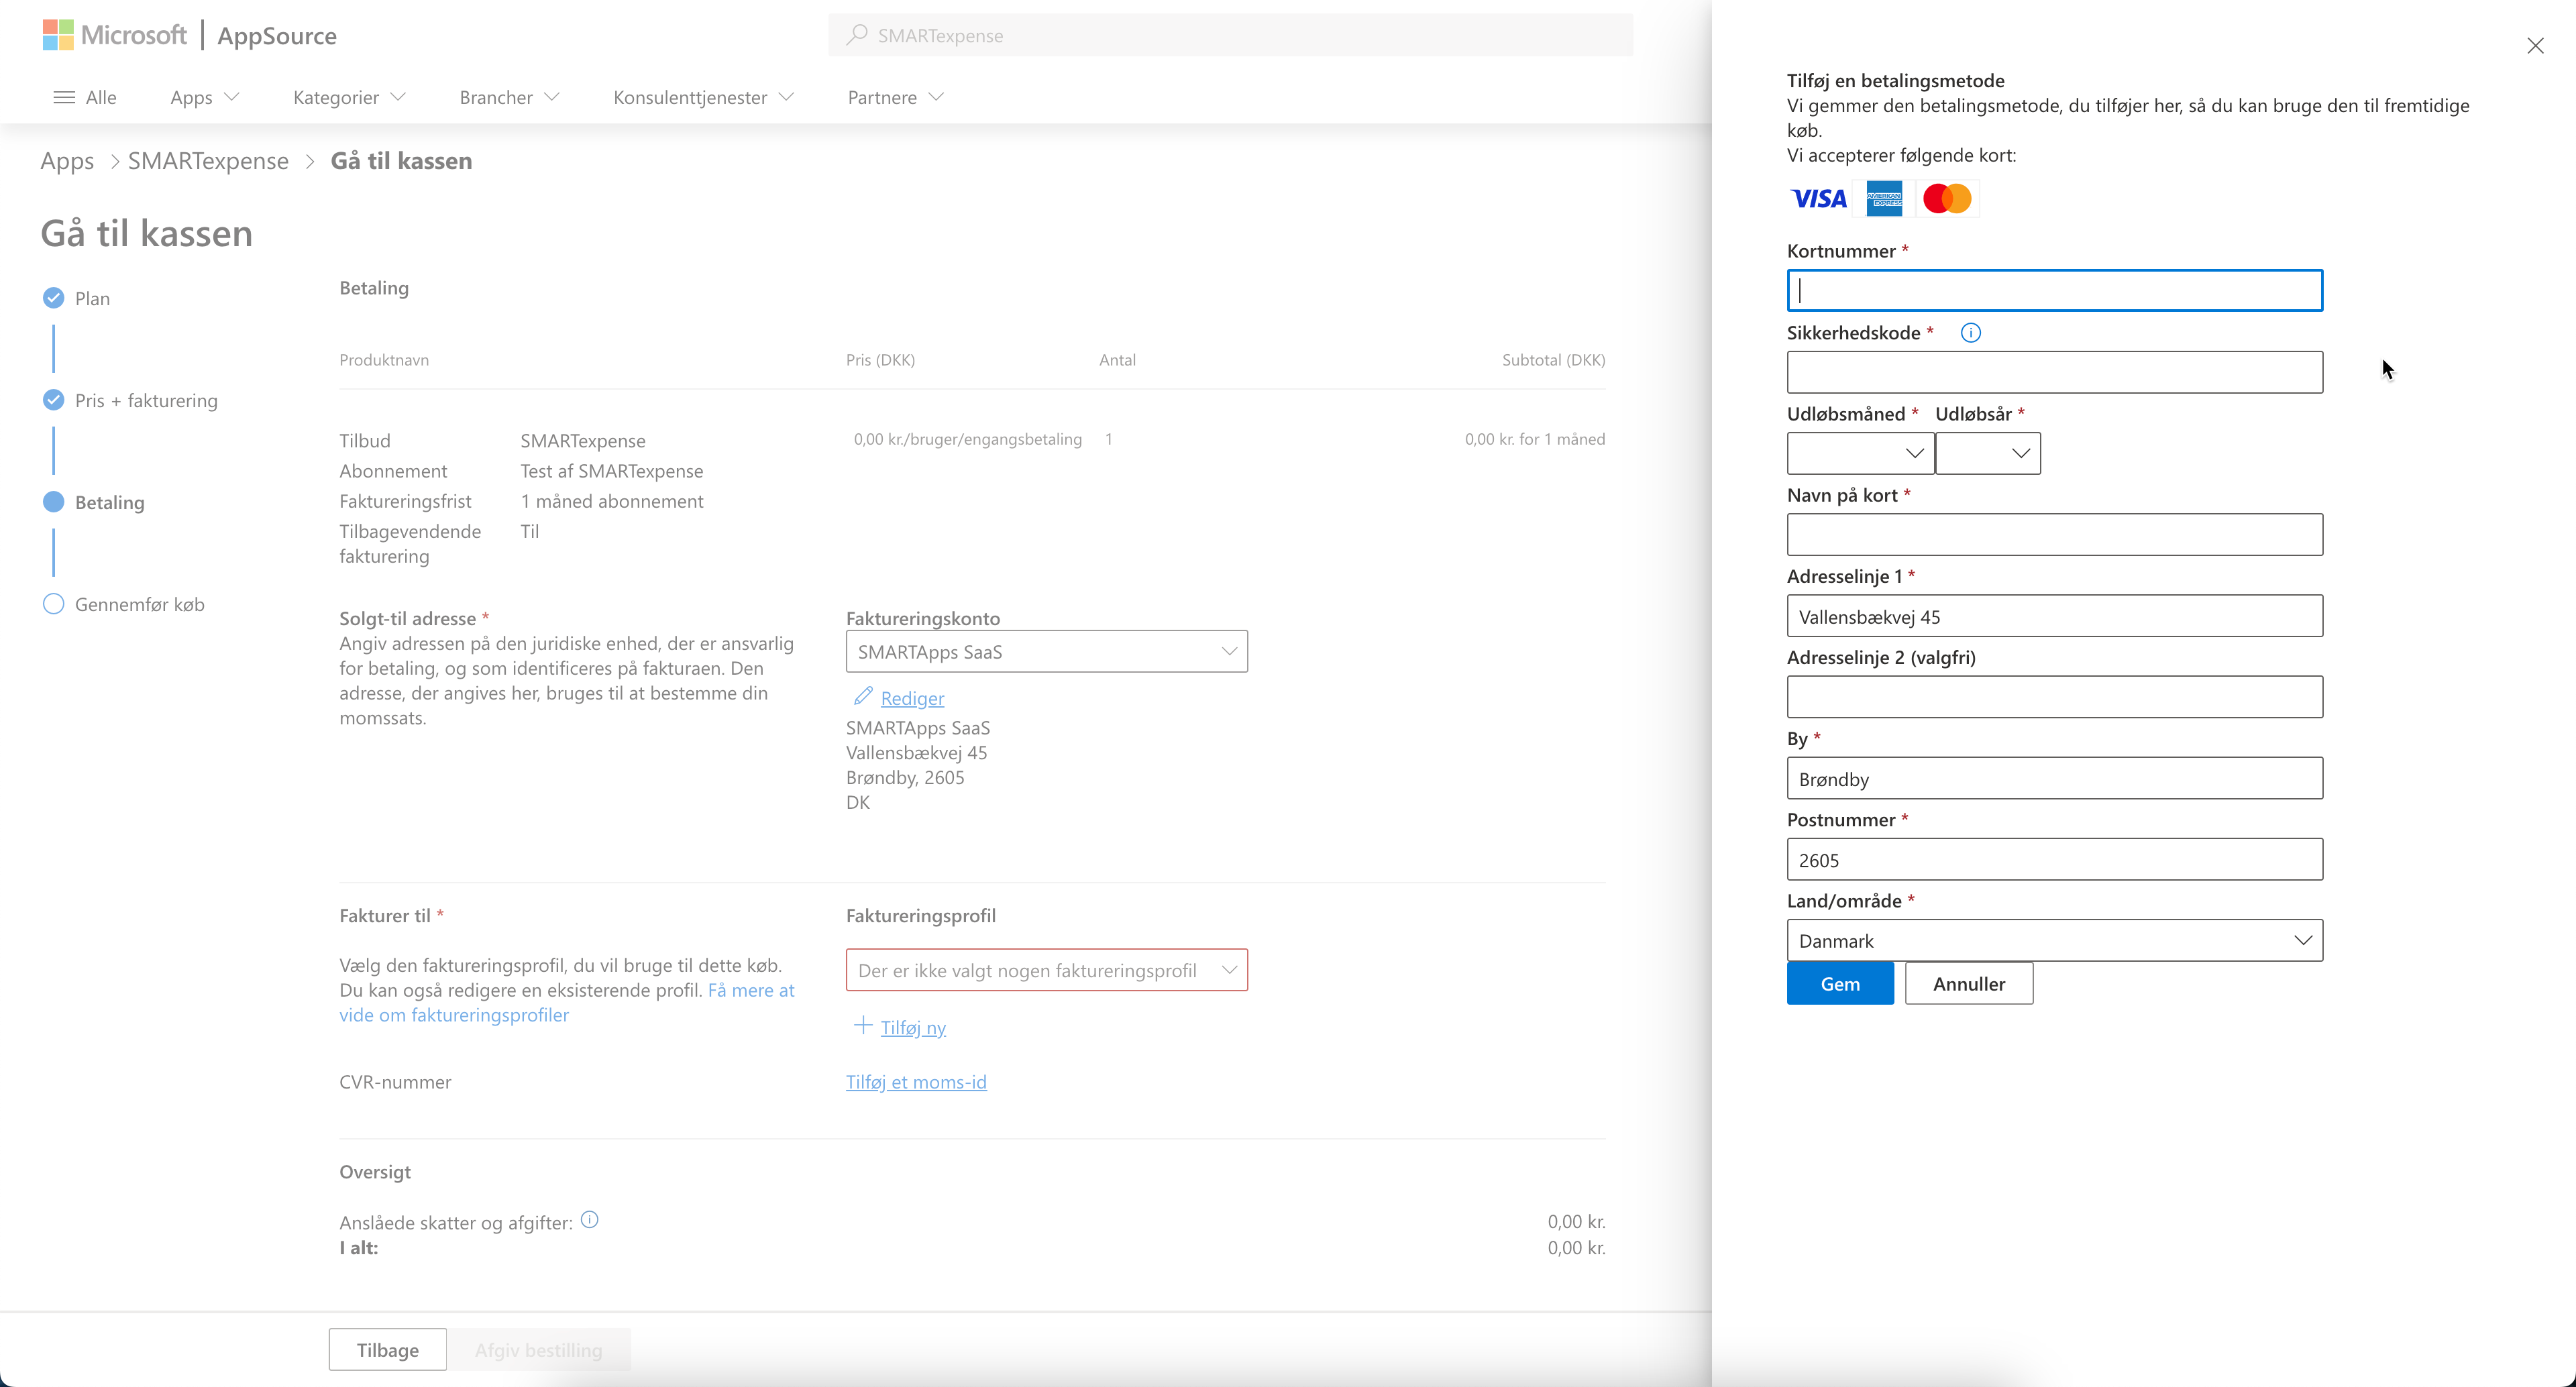Click the Tilføj et moms-id link
2576x1387 pixels.
point(916,1082)
